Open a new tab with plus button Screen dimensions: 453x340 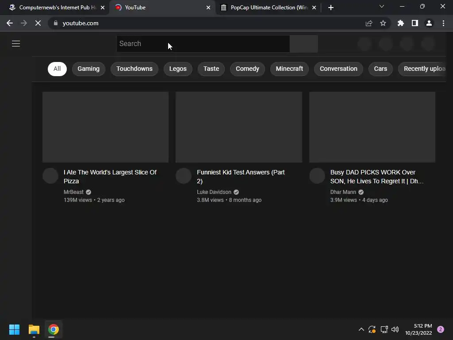331,8
